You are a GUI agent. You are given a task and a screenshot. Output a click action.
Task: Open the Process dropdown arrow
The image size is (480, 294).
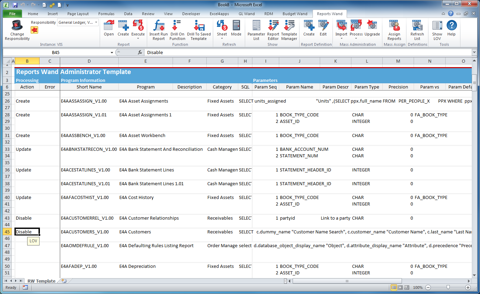point(356,38)
